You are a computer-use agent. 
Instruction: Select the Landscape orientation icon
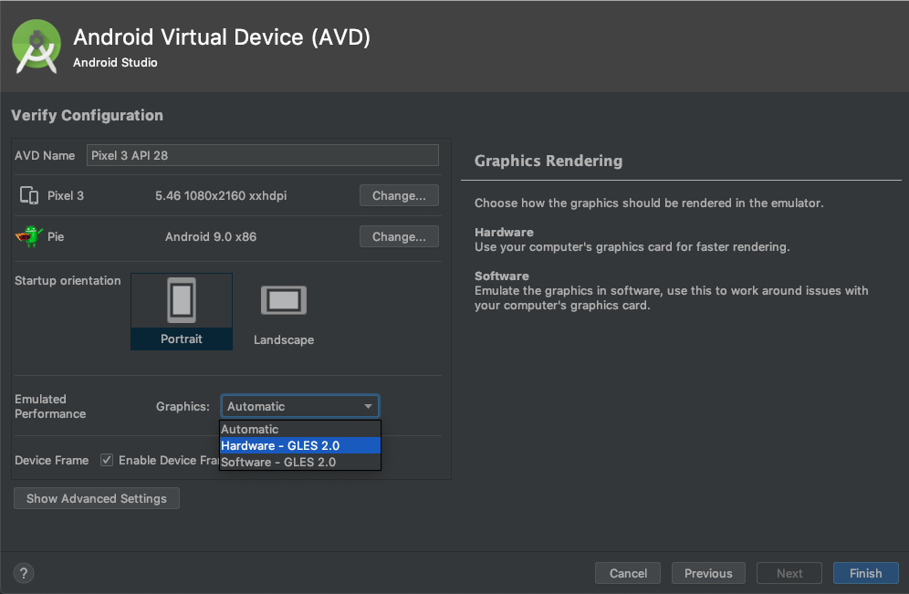tap(283, 300)
